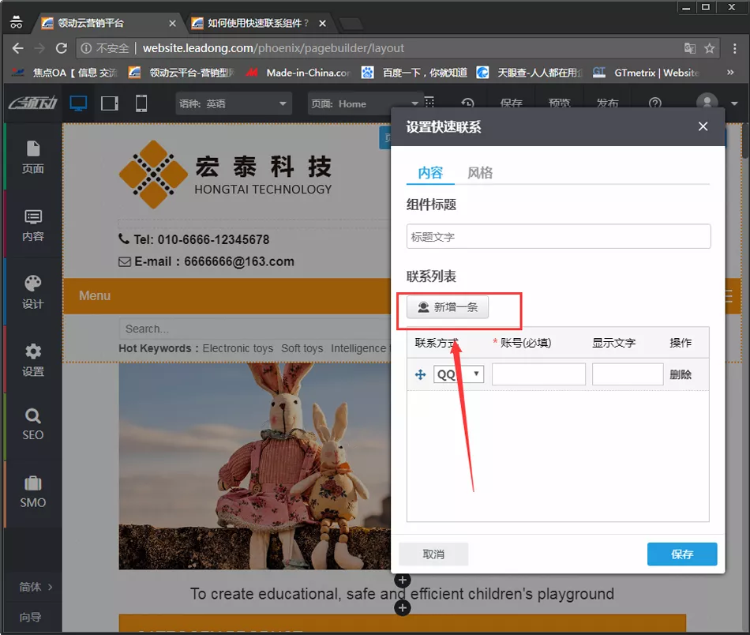Open the SMO briefcase panel

tap(32, 491)
